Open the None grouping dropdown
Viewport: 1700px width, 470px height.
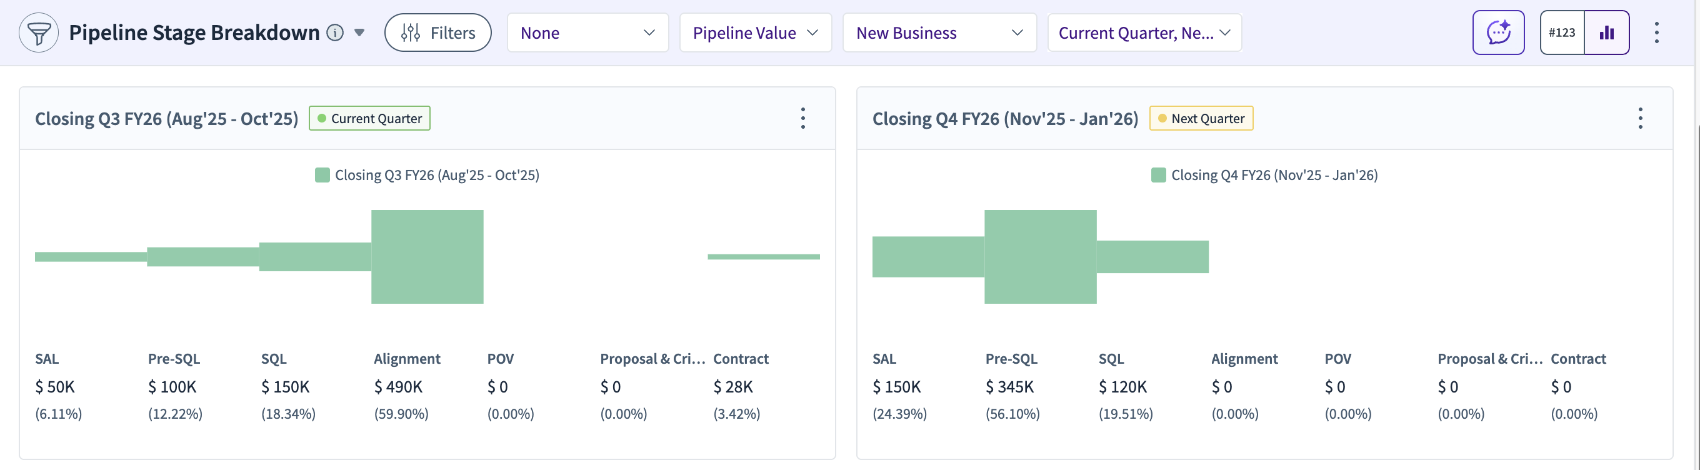(x=587, y=32)
